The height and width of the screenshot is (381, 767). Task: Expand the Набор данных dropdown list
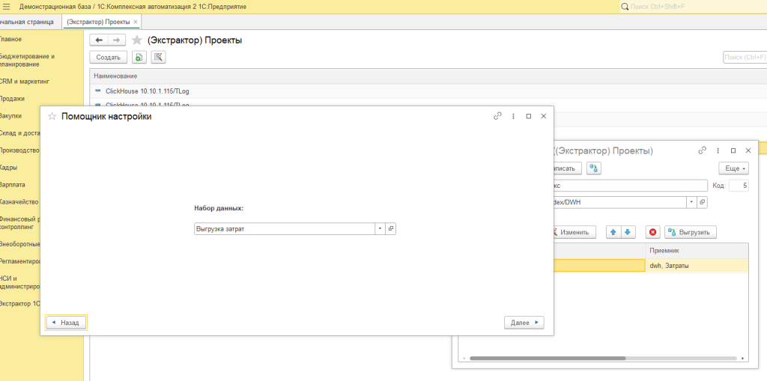click(380, 229)
